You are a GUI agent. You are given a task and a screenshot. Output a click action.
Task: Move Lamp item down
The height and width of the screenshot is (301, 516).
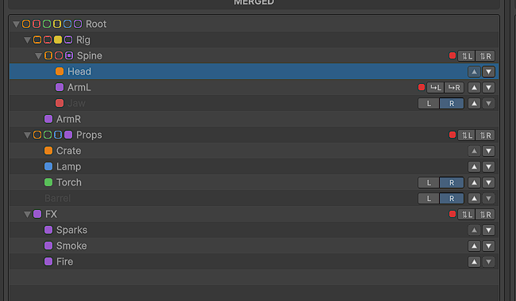489,167
